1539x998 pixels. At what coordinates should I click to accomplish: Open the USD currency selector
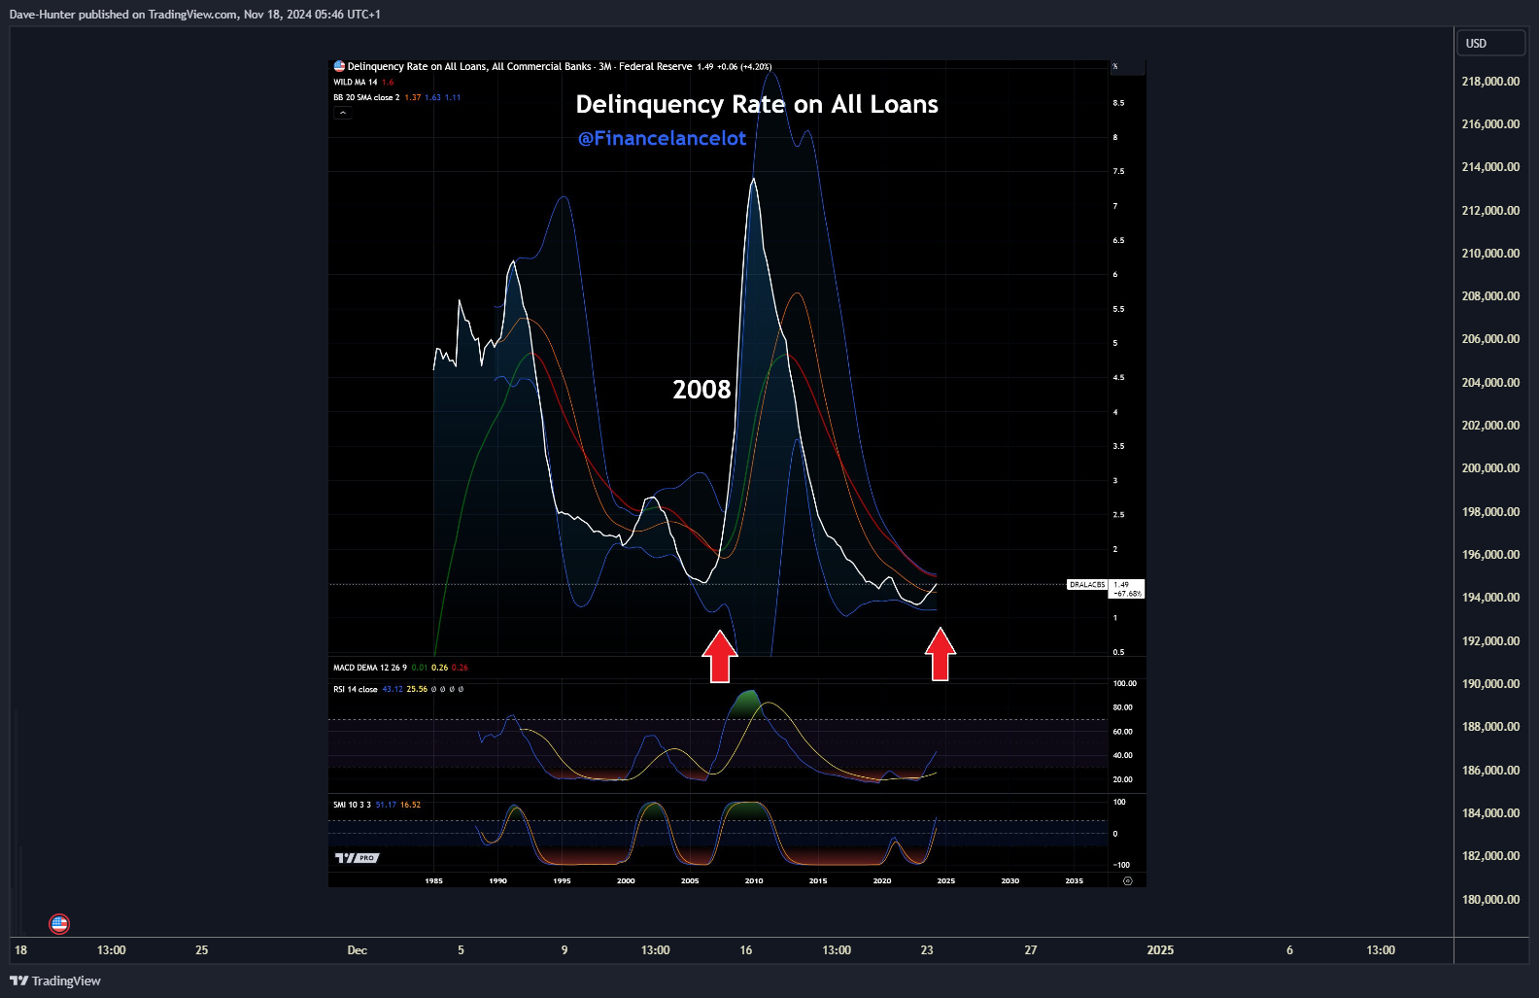(1490, 44)
